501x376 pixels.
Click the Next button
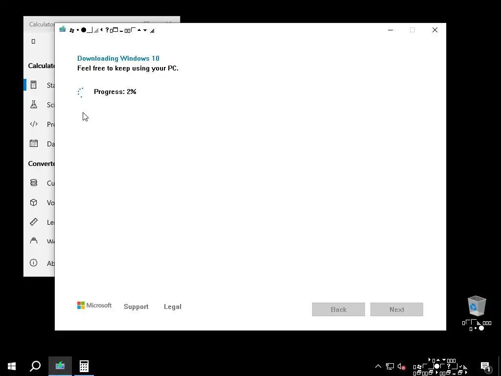[396, 309]
